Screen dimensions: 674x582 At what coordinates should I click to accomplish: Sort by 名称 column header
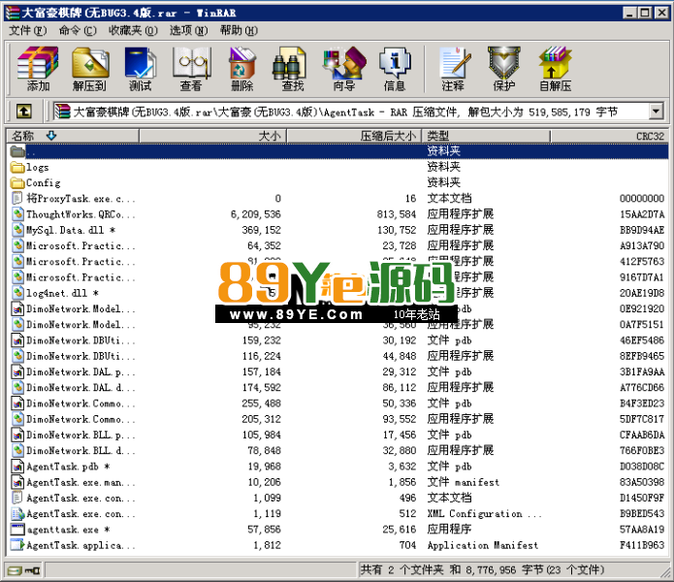(x=73, y=136)
